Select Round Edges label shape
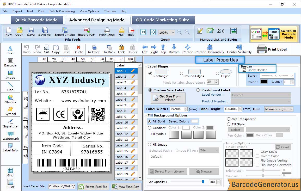Screen dimensions: 301x191 click(181, 73)
